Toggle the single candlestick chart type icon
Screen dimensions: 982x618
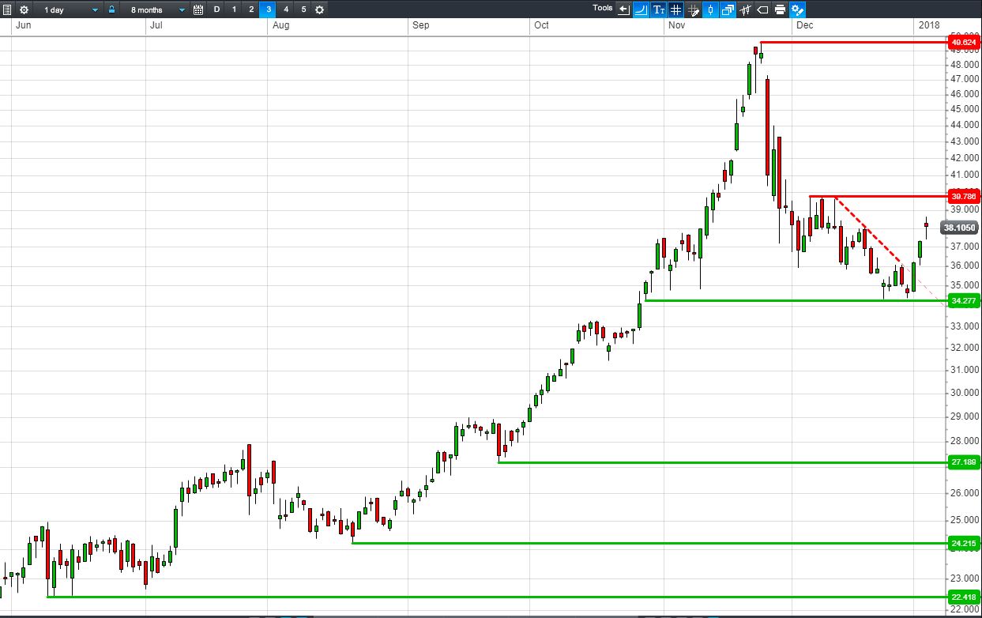[710, 9]
